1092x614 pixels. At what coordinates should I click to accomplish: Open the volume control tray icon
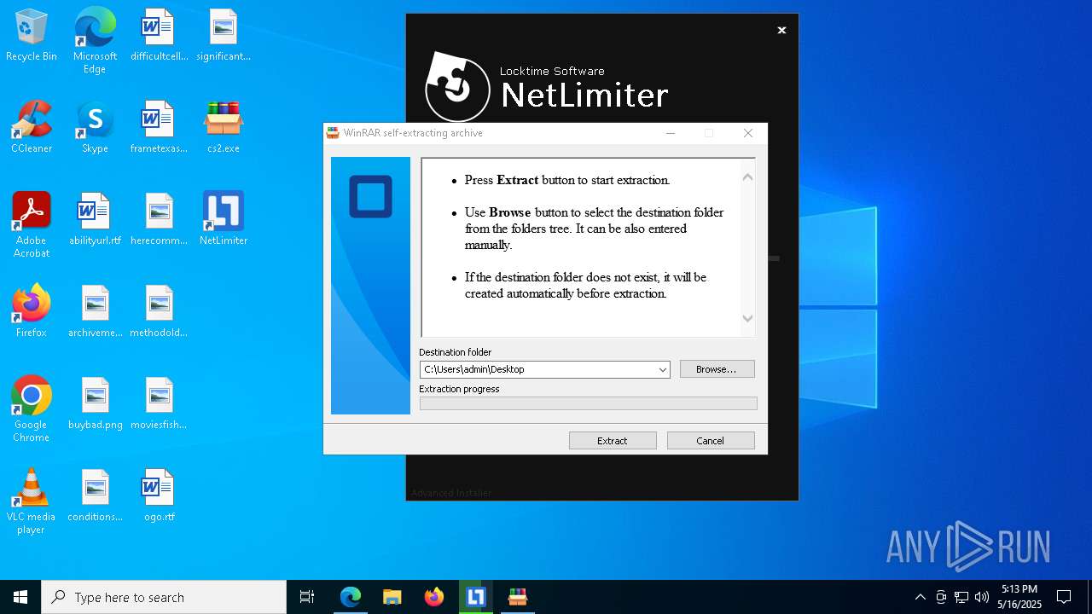click(x=982, y=597)
